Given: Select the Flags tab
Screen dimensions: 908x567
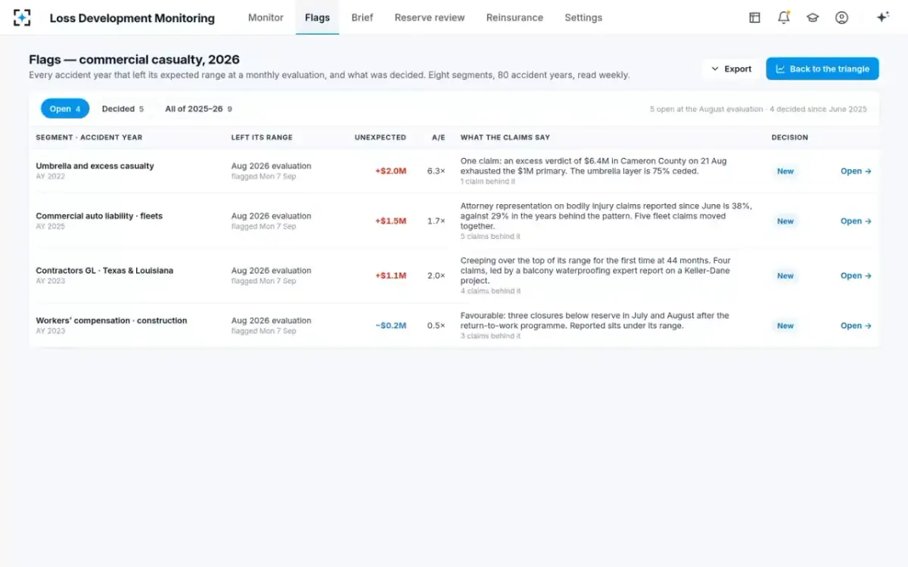Looking at the screenshot, I should click(317, 17).
